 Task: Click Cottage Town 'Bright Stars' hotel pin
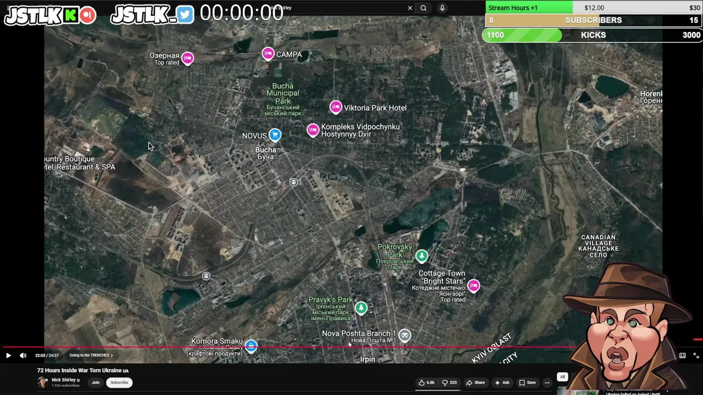(473, 285)
